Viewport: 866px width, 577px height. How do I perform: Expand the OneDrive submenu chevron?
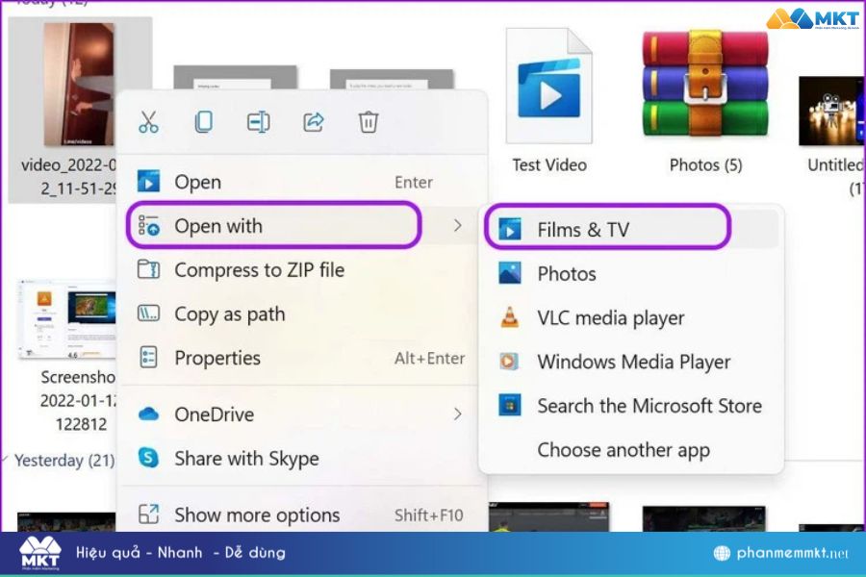459,414
